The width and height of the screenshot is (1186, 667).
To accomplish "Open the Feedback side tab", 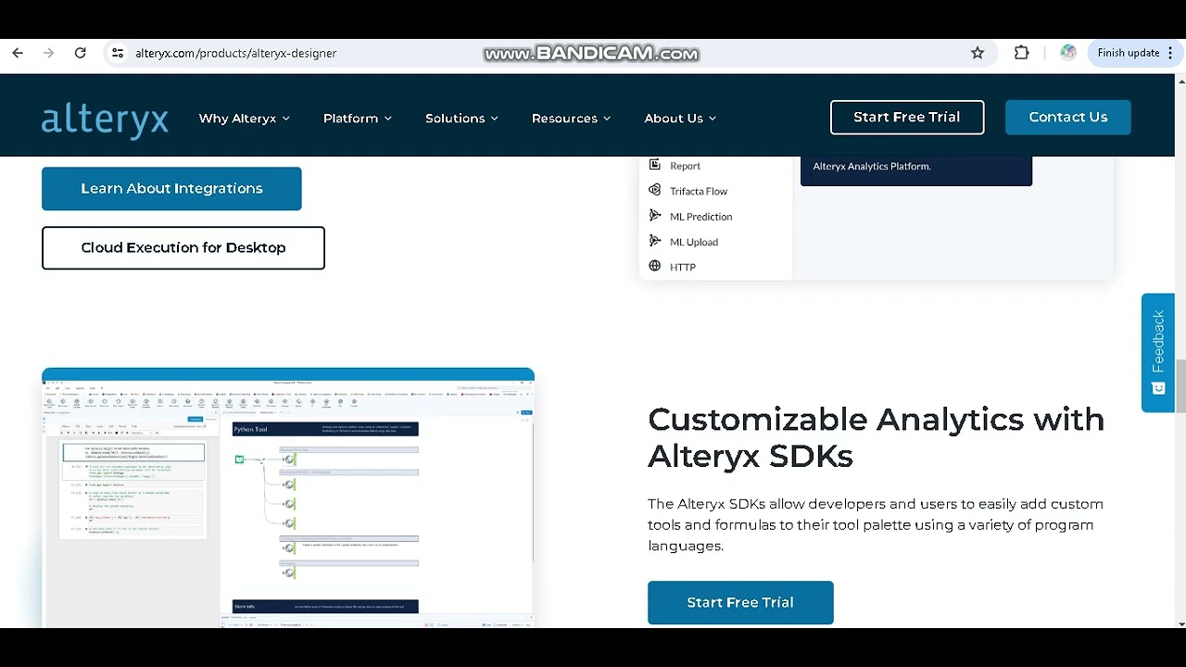I will coord(1158,353).
